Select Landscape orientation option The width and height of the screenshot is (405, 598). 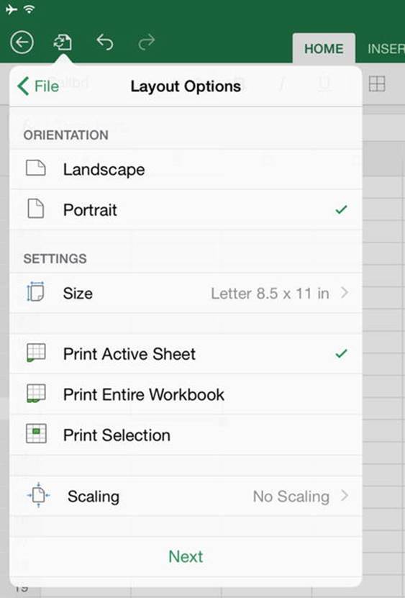click(x=186, y=169)
